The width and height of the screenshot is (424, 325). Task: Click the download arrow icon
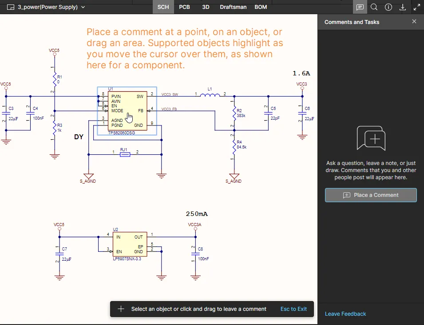click(x=403, y=7)
